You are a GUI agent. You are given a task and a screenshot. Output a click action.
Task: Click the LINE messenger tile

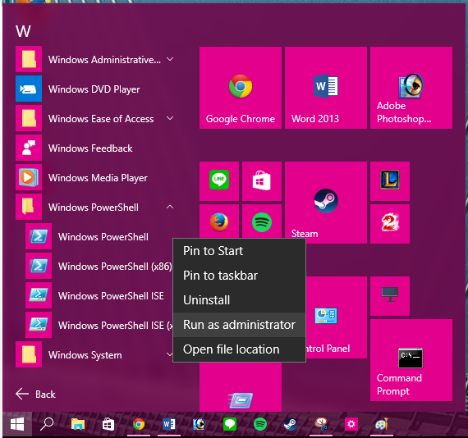219,181
